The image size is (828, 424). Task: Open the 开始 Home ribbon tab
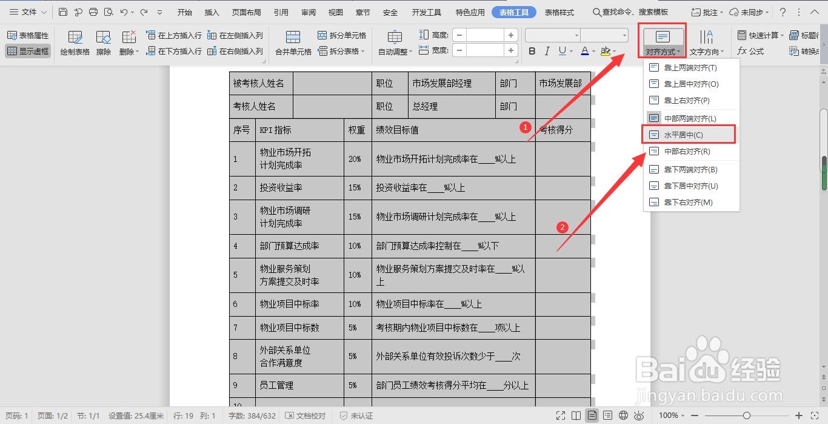(x=185, y=12)
